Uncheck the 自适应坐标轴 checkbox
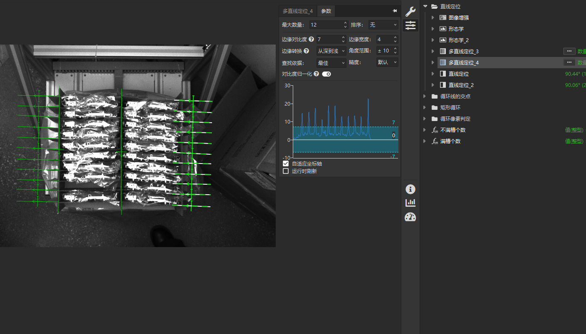 coord(286,164)
